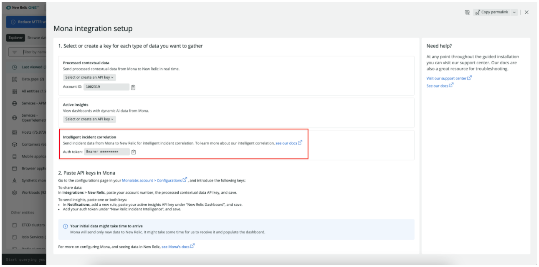Click the Processed contextual data heading
The height and width of the screenshot is (267, 539).
pos(86,63)
